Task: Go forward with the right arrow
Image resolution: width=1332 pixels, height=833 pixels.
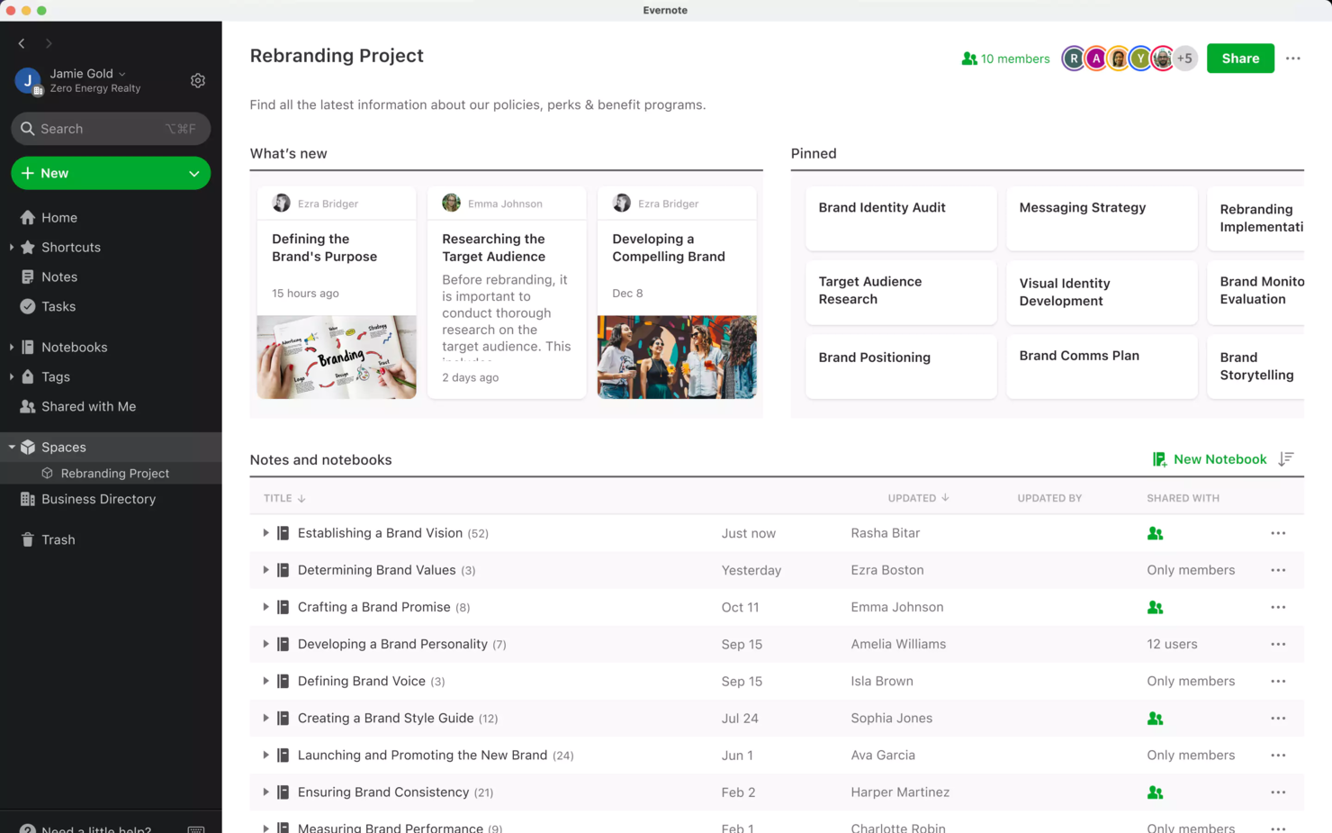Action: coord(49,43)
